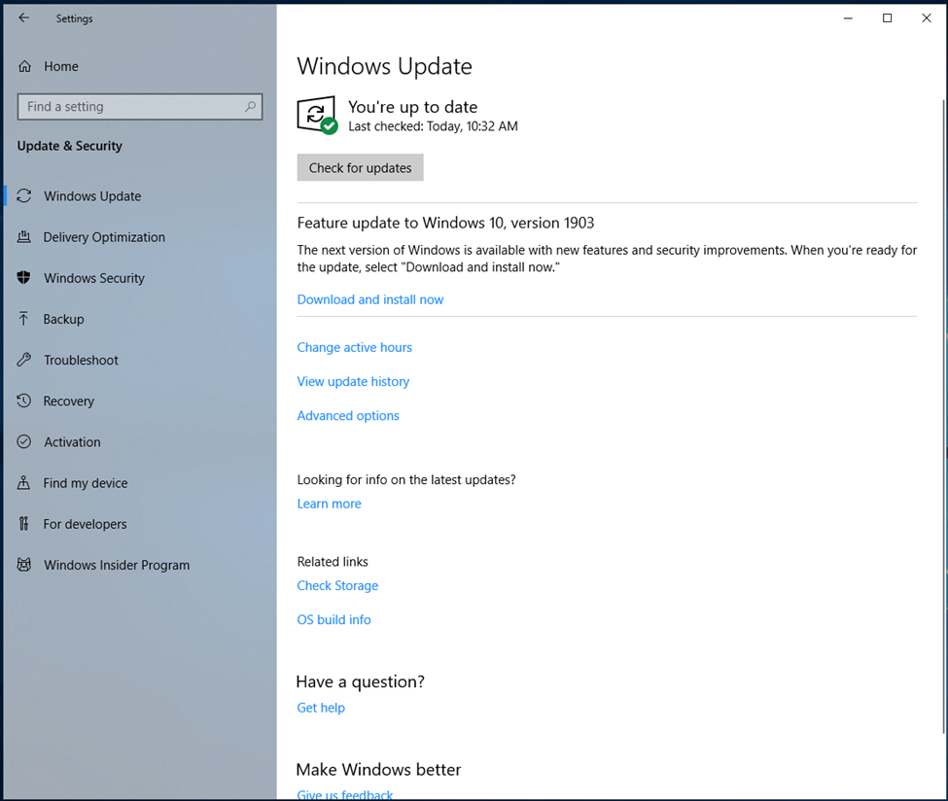Click OS build info link
The image size is (948, 801).
point(334,619)
